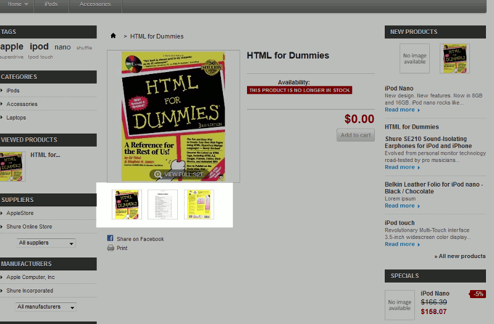This screenshot has width=494, height=324.
Task: Select the 'Ipod touch' tag
Action: click(x=40, y=57)
